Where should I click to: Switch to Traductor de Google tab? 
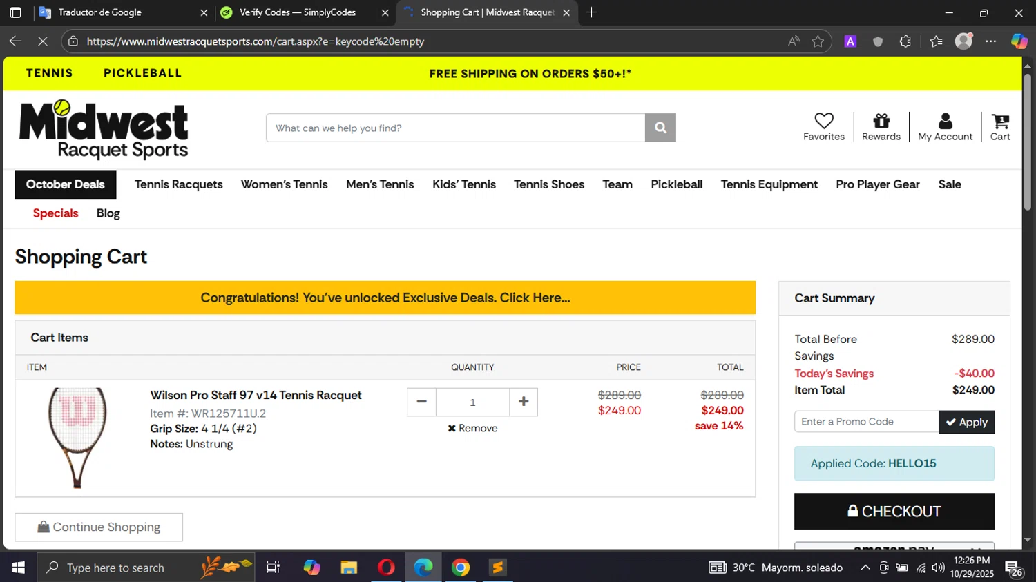123,12
